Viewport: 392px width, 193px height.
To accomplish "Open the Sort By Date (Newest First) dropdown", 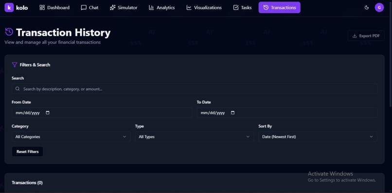I will coord(318,137).
